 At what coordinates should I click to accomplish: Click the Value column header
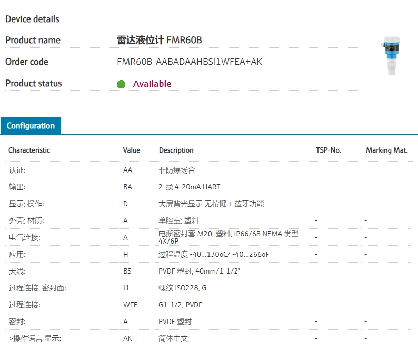(132, 150)
